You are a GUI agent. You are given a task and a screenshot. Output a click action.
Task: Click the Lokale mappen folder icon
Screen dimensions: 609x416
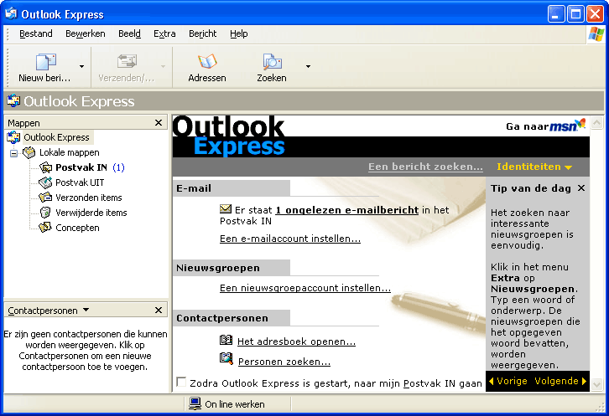point(29,152)
